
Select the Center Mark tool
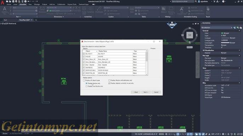(84, 10)
